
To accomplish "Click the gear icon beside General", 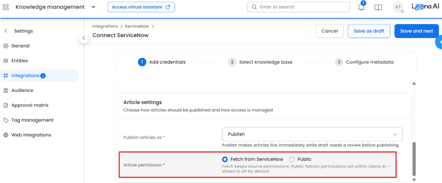I will point(5,46).
